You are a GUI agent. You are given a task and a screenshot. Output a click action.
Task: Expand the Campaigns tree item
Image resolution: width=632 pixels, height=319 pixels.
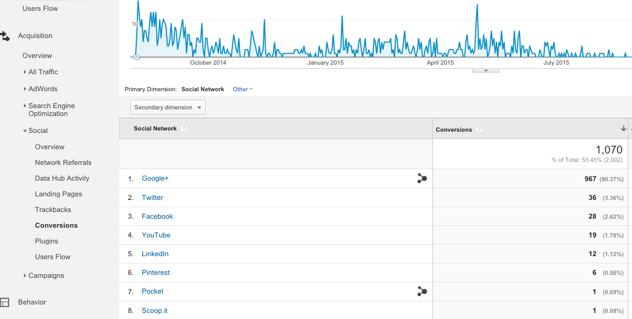pos(25,275)
